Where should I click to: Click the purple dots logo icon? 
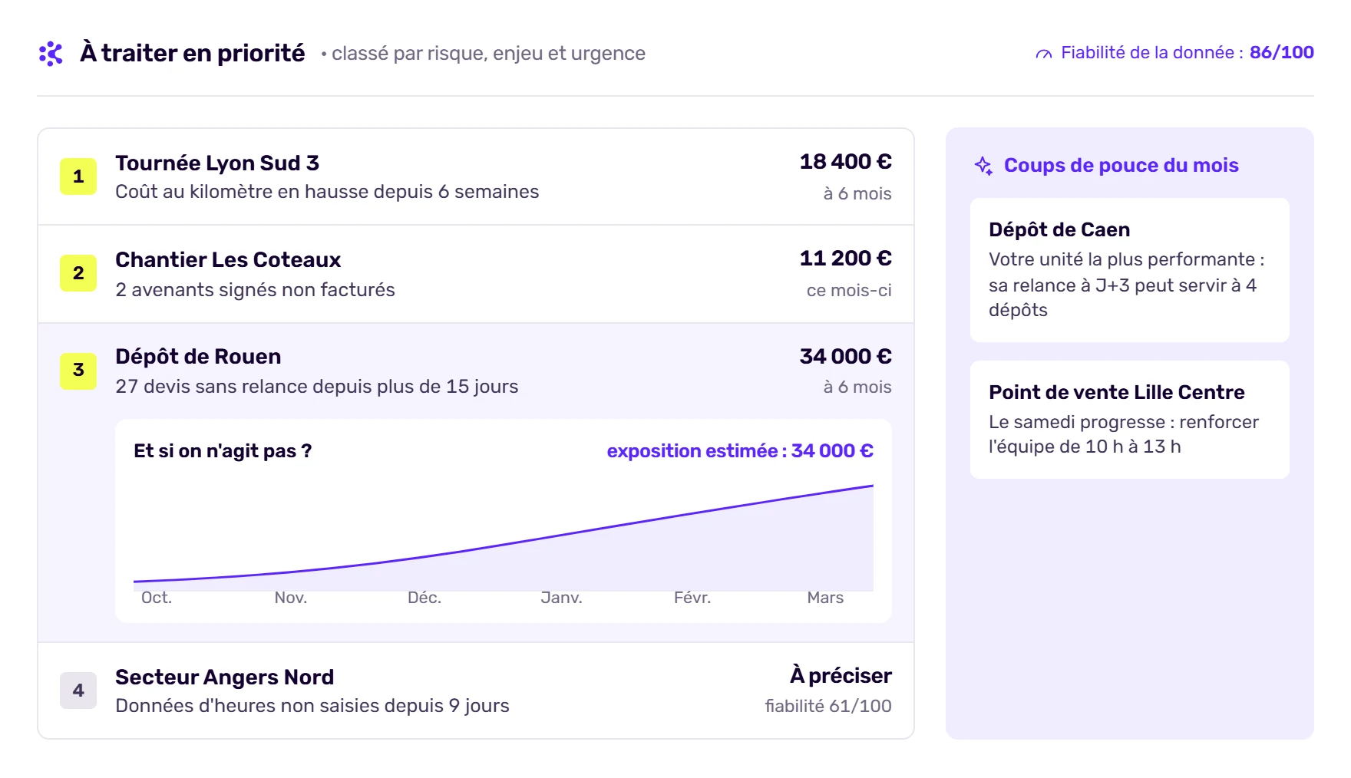point(51,53)
